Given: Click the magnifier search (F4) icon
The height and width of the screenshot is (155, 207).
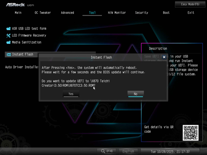Looking at the screenshot, I should tap(103, 151).
